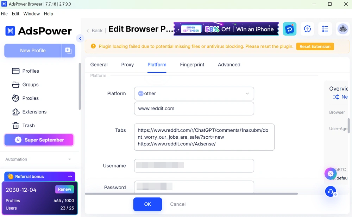Open the floating discount percent icon

tap(331, 173)
